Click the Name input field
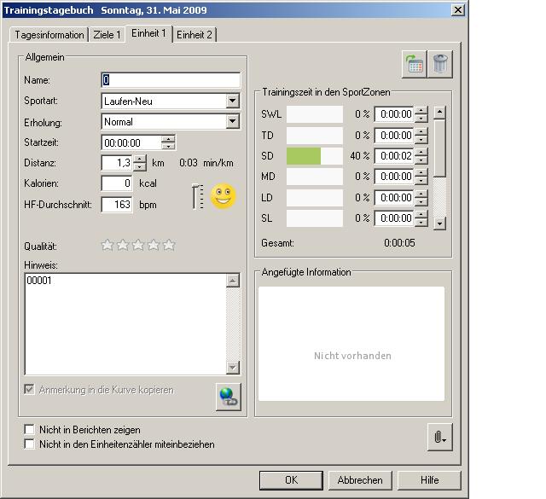Image resolution: width=546 pixels, height=499 pixels. [x=171, y=80]
